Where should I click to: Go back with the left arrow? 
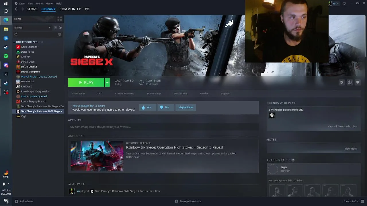[16, 9]
